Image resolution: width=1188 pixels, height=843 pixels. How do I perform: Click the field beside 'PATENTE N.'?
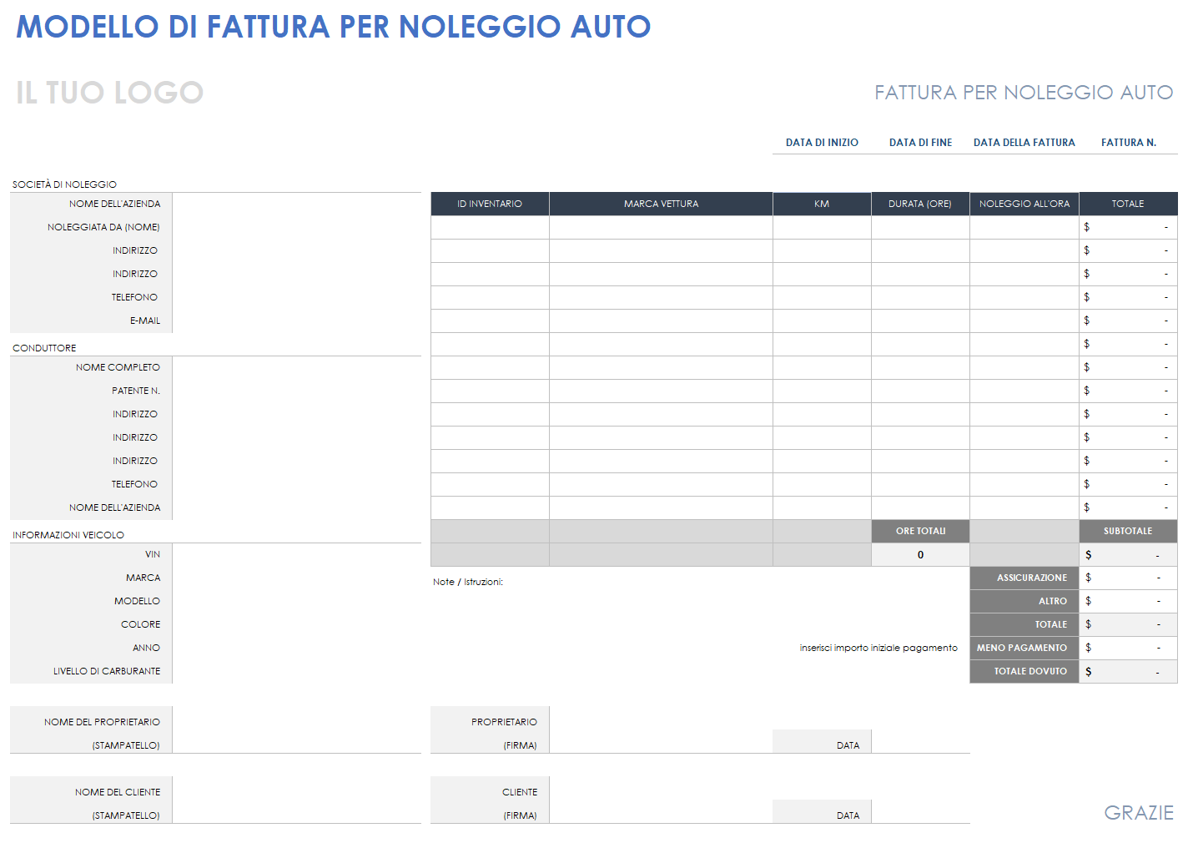pos(297,391)
